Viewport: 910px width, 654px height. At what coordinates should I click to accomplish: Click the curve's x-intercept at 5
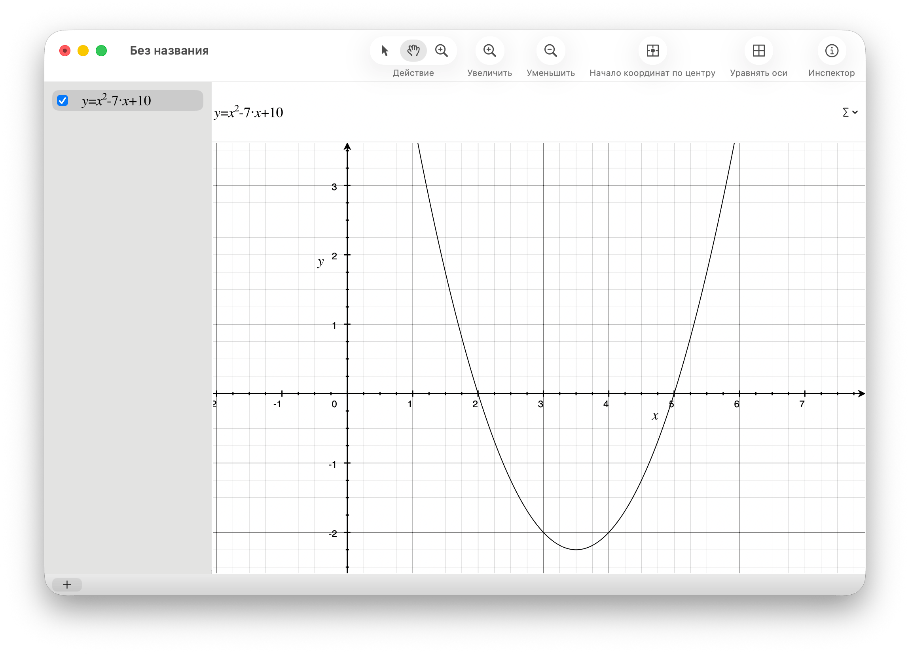coord(674,393)
